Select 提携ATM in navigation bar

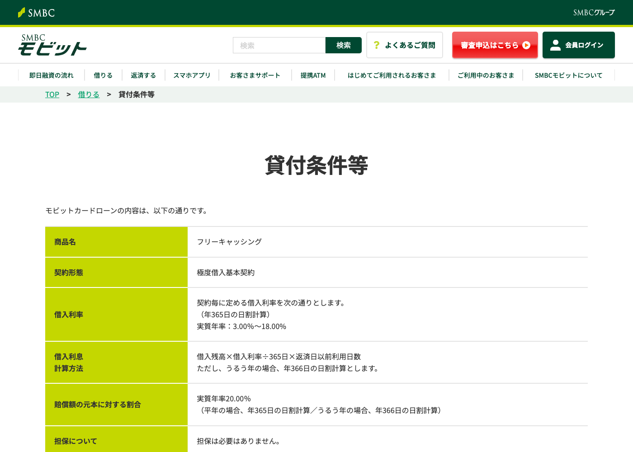pos(313,75)
